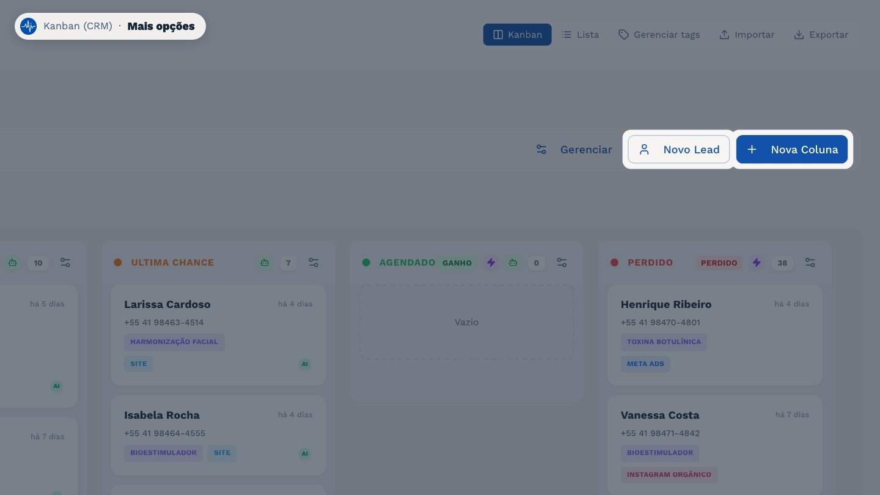
Task: Click the AI badge on Larissa Cardoso card
Action: click(305, 364)
